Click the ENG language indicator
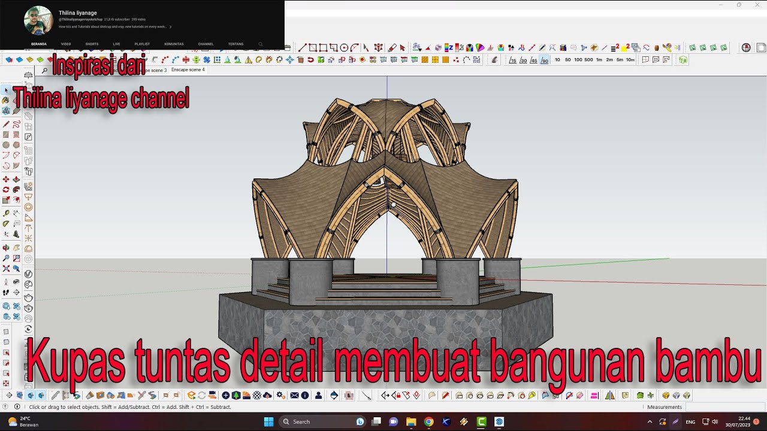This screenshot has width=767, height=431. (x=690, y=421)
